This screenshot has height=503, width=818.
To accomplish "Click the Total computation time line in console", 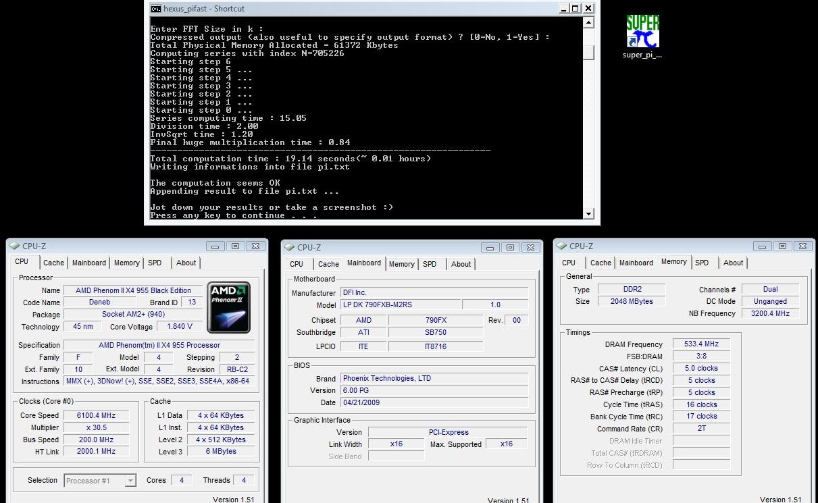I will pos(290,159).
